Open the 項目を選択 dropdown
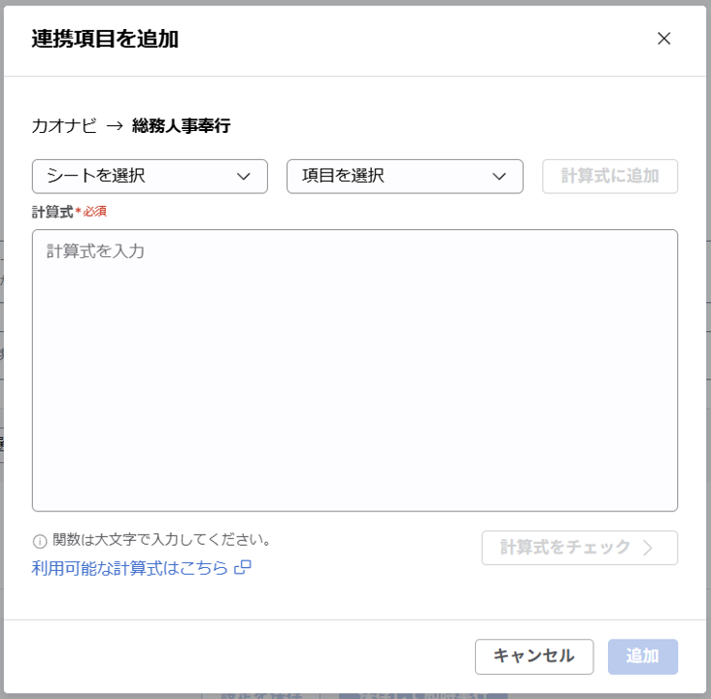Screen dimensions: 711x699 pyautogui.click(x=404, y=177)
